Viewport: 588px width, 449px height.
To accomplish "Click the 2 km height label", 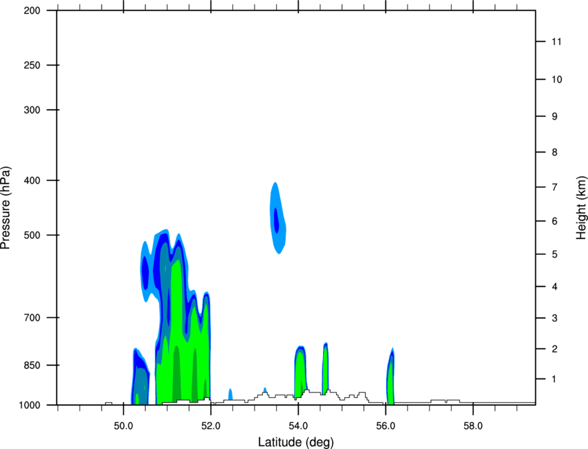I will (x=555, y=349).
